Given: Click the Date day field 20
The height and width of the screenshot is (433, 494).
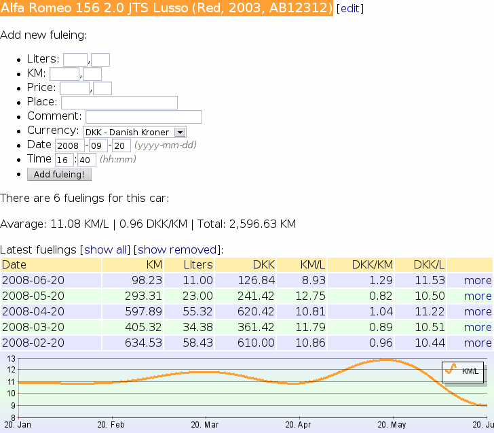Looking at the screenshot, I should point(121,145).
